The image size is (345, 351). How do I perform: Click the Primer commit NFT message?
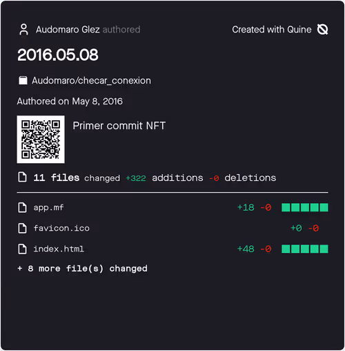click(119, 126)
